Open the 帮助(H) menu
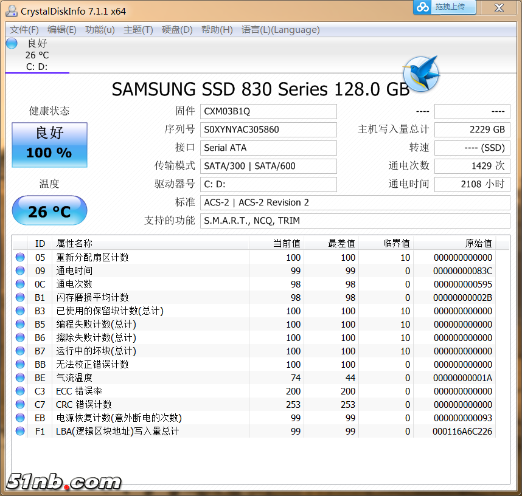The image size is (522, 496). [x=217, y=30]
